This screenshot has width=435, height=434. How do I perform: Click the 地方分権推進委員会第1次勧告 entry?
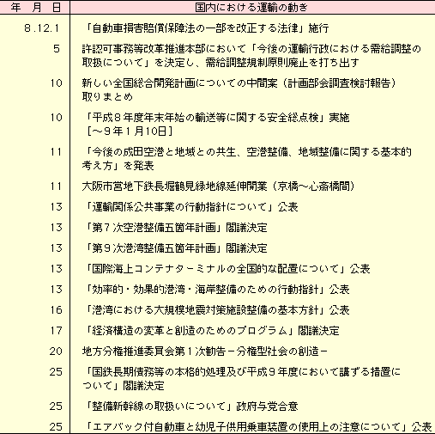tap(205, 351)
